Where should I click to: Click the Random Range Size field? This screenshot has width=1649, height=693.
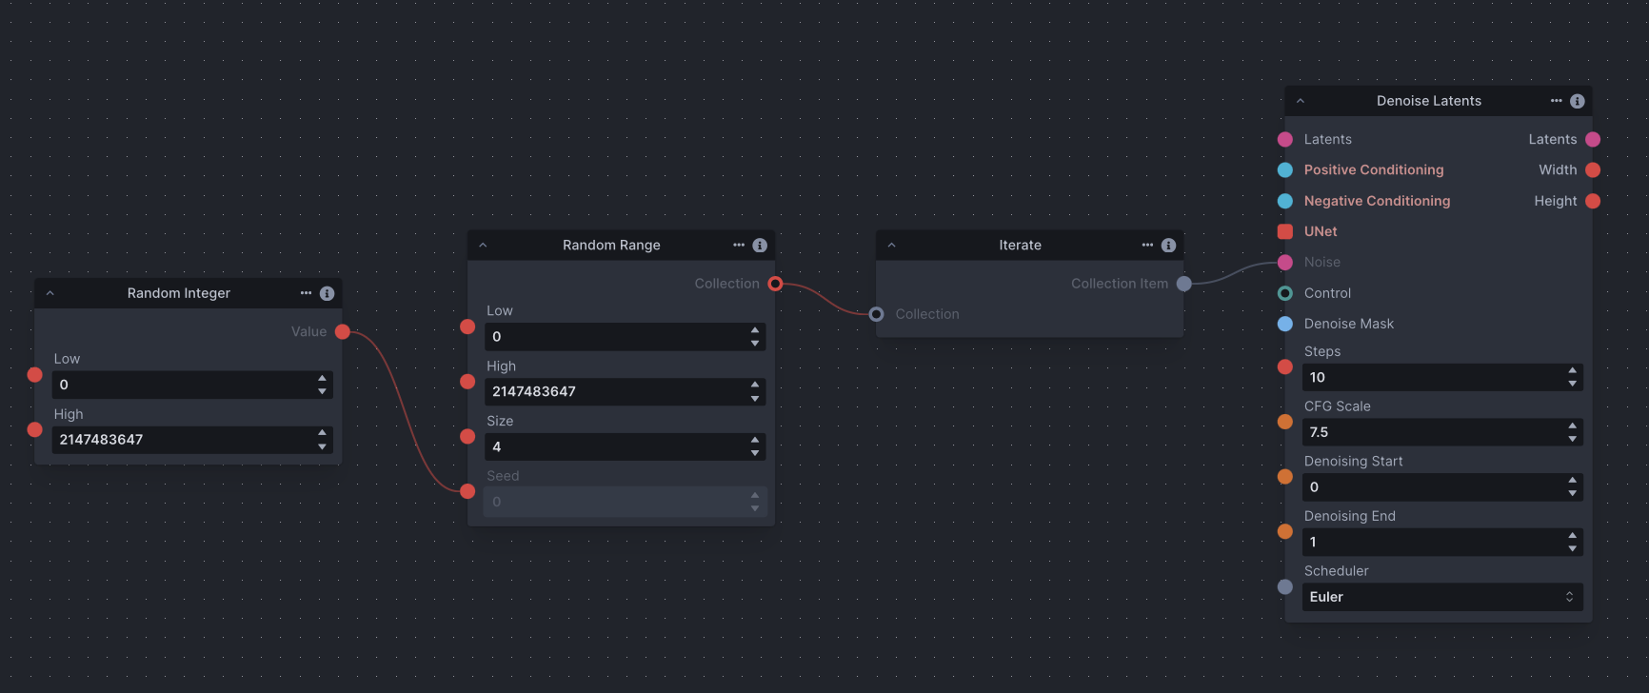(x=626, y=446)
